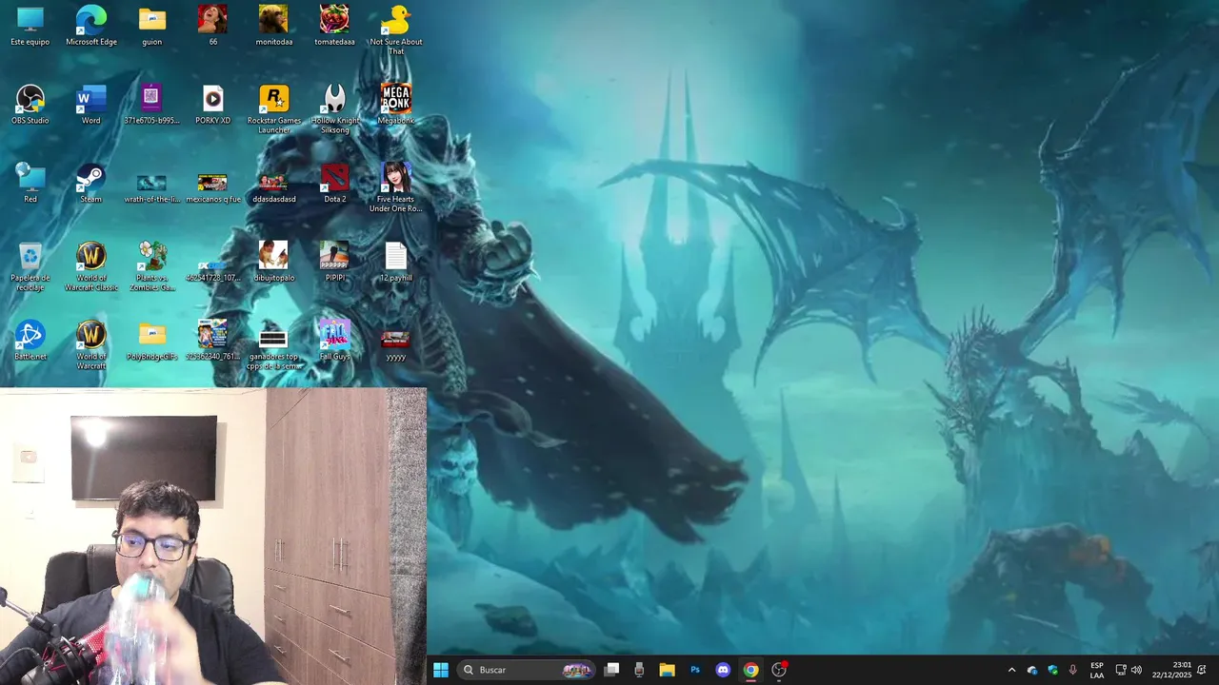Expand hidden system tray icons
Image resolution: width=1219 pixels, height=685 pixels.
coord(1011,670)
